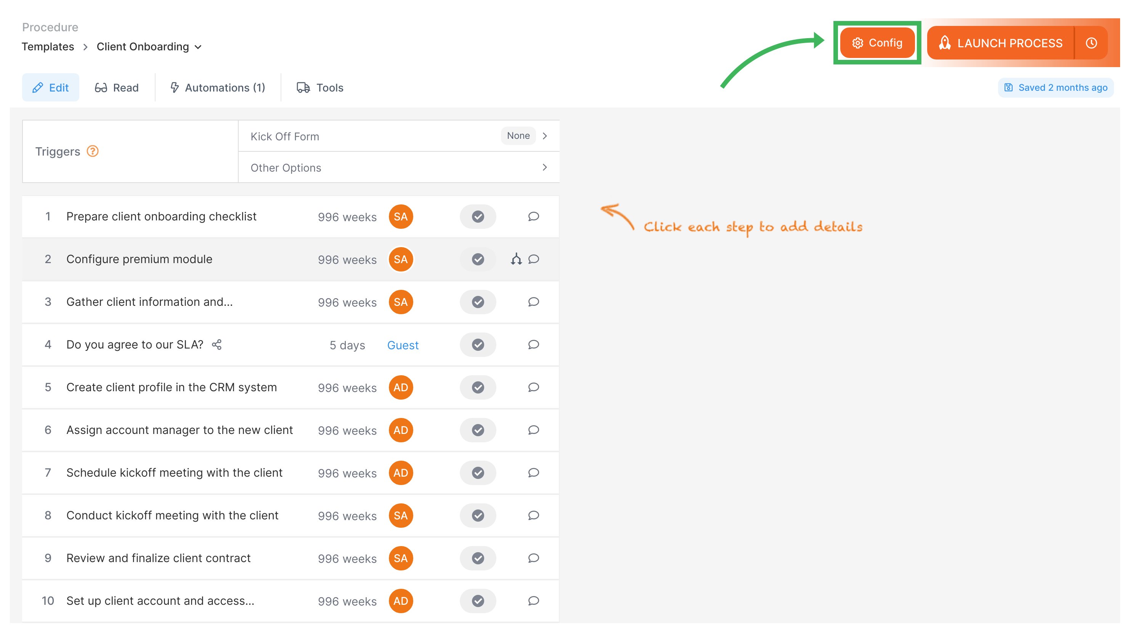Toggle task type check for Review and finalize contract
Viewport: 1130px width, 633px height.
pyautogui.click(x=478, y=558)
